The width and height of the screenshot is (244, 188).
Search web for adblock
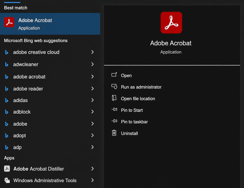click(22, 112)
